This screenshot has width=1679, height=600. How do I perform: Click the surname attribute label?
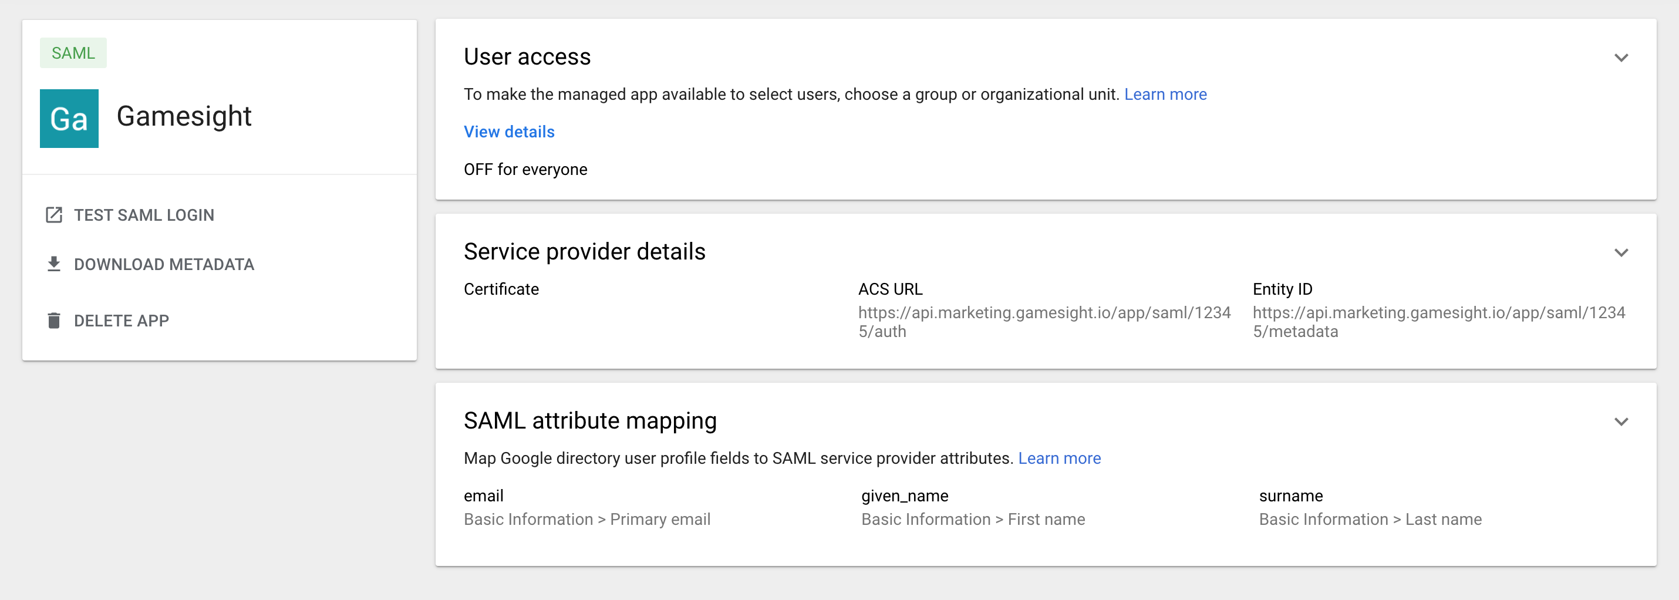tap(1290, 497)
